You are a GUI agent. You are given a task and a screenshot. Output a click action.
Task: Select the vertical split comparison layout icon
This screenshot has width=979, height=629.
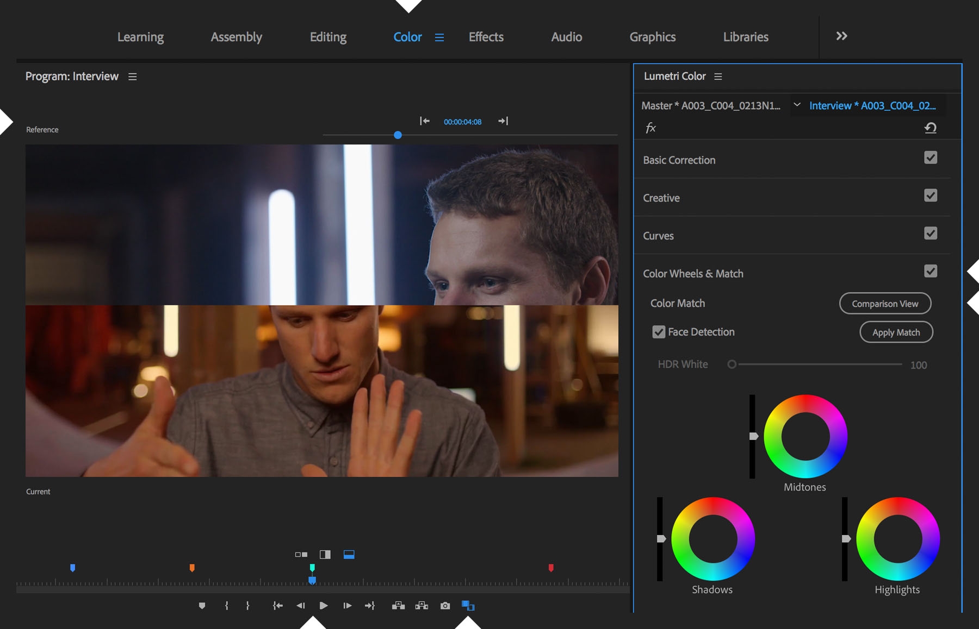tap(325, 555)
